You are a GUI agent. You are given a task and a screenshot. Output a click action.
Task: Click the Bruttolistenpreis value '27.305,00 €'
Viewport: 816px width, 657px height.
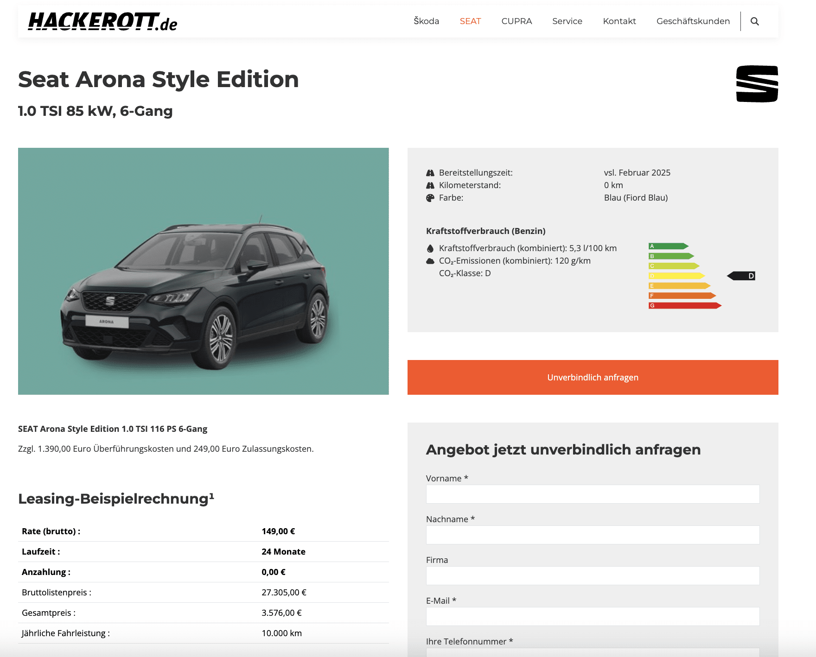pos(284,593)
